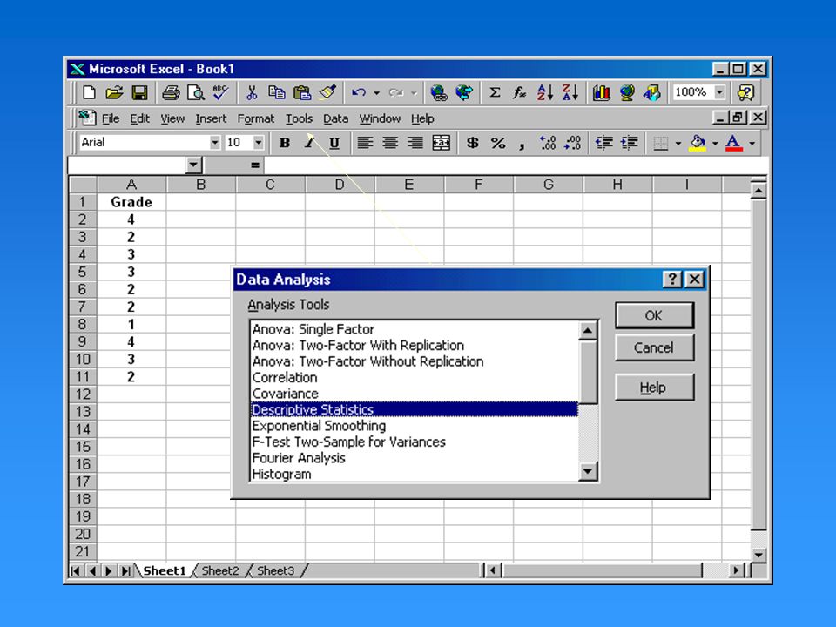This screenshot has height=627, width=836.
Task: Open the Insert menu
Action: point(211,119)
